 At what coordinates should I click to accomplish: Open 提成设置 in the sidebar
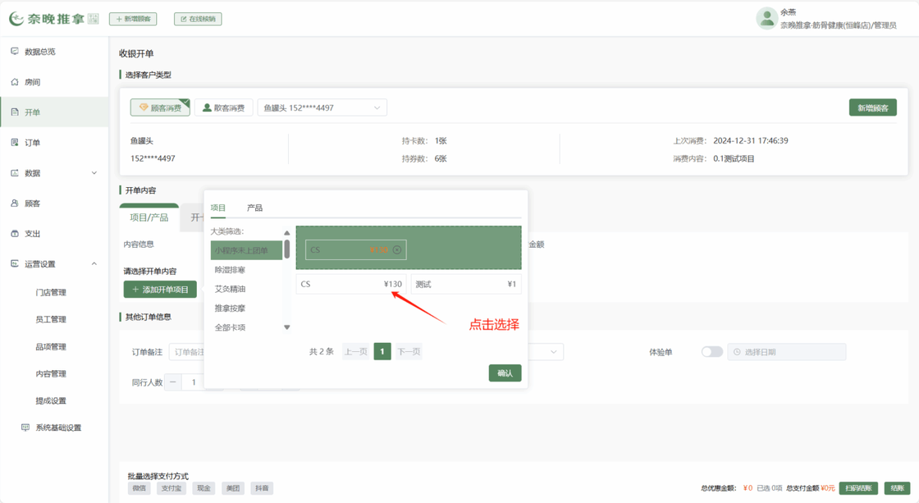tap(51, 401)
